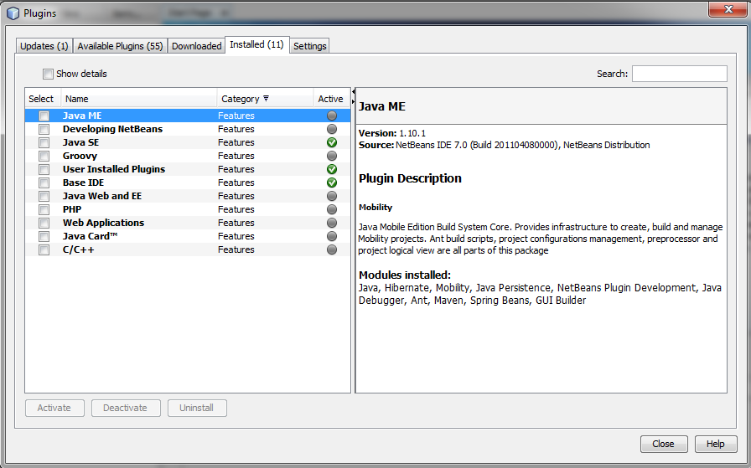Close the Plugins window via title bar X

coord(728,9)
